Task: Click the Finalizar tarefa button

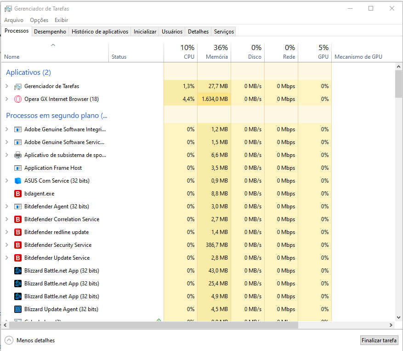Action: pos(379,340)
